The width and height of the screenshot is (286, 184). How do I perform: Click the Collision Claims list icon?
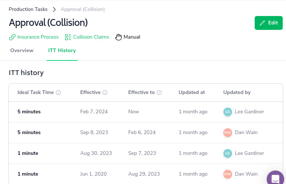click(68, 37)
